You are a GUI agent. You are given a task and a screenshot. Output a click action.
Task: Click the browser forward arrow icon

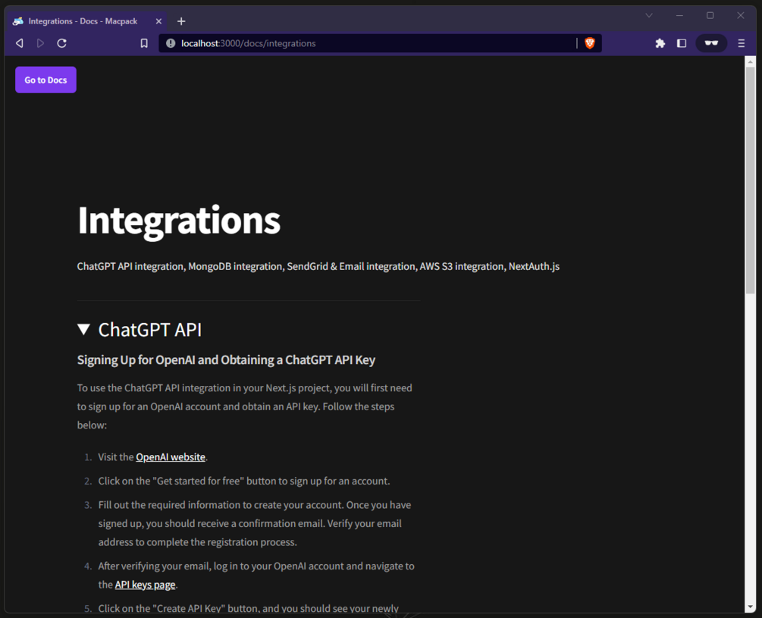pos(40,43)
